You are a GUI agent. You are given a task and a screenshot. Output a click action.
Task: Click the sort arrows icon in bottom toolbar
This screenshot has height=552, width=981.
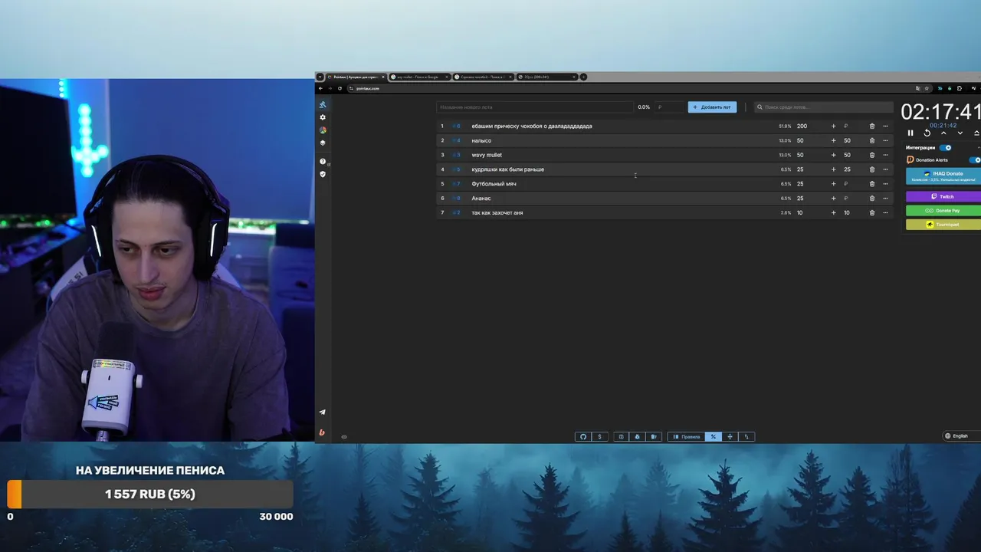[746, 437]
